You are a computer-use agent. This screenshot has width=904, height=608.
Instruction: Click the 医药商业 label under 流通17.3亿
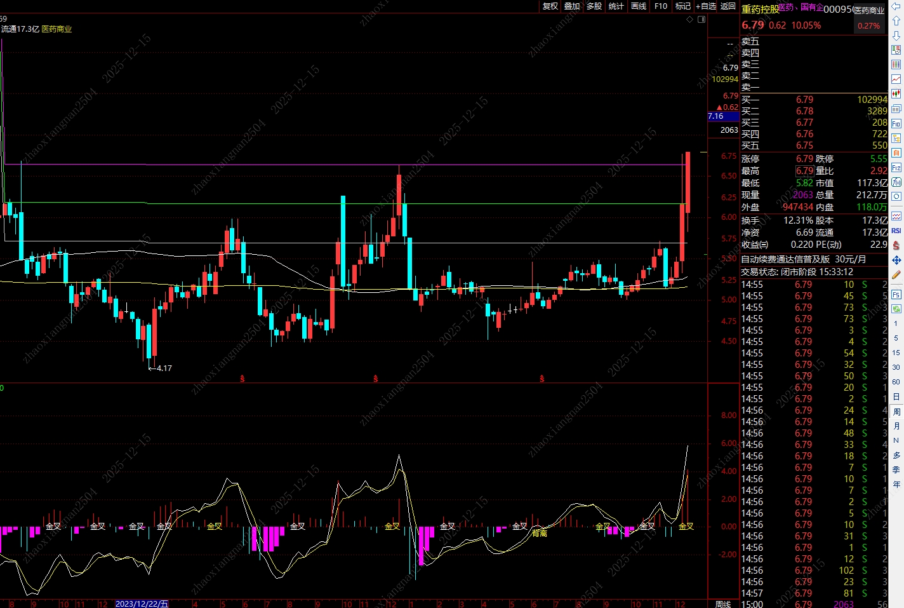pyautogui.click(x=57, y=29)
